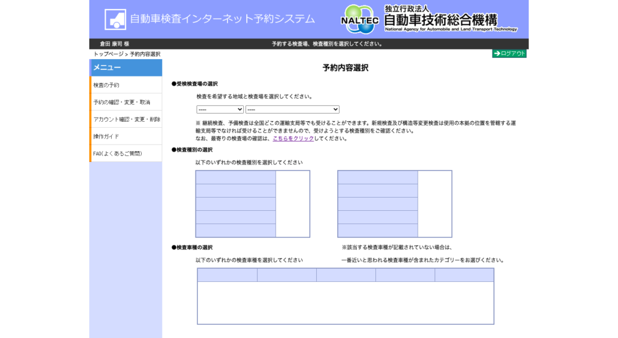The height and width of the screenshot is (338, 618).
Task: Open FAQ(よくあるご質問) menu item
Action: [x=126, y=154]
